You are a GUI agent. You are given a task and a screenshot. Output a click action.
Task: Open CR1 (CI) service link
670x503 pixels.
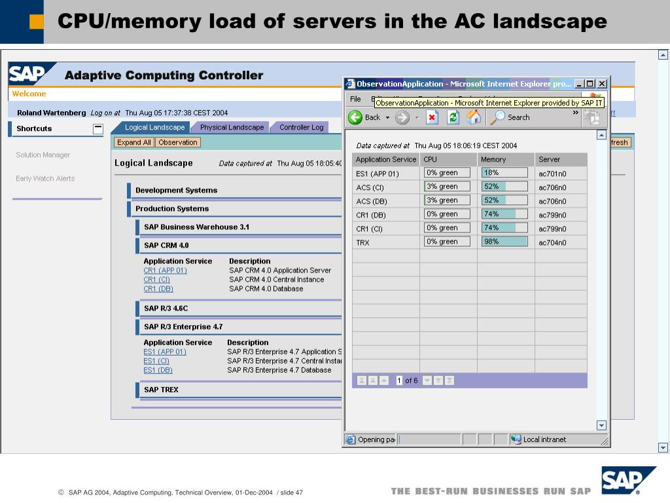156,280
